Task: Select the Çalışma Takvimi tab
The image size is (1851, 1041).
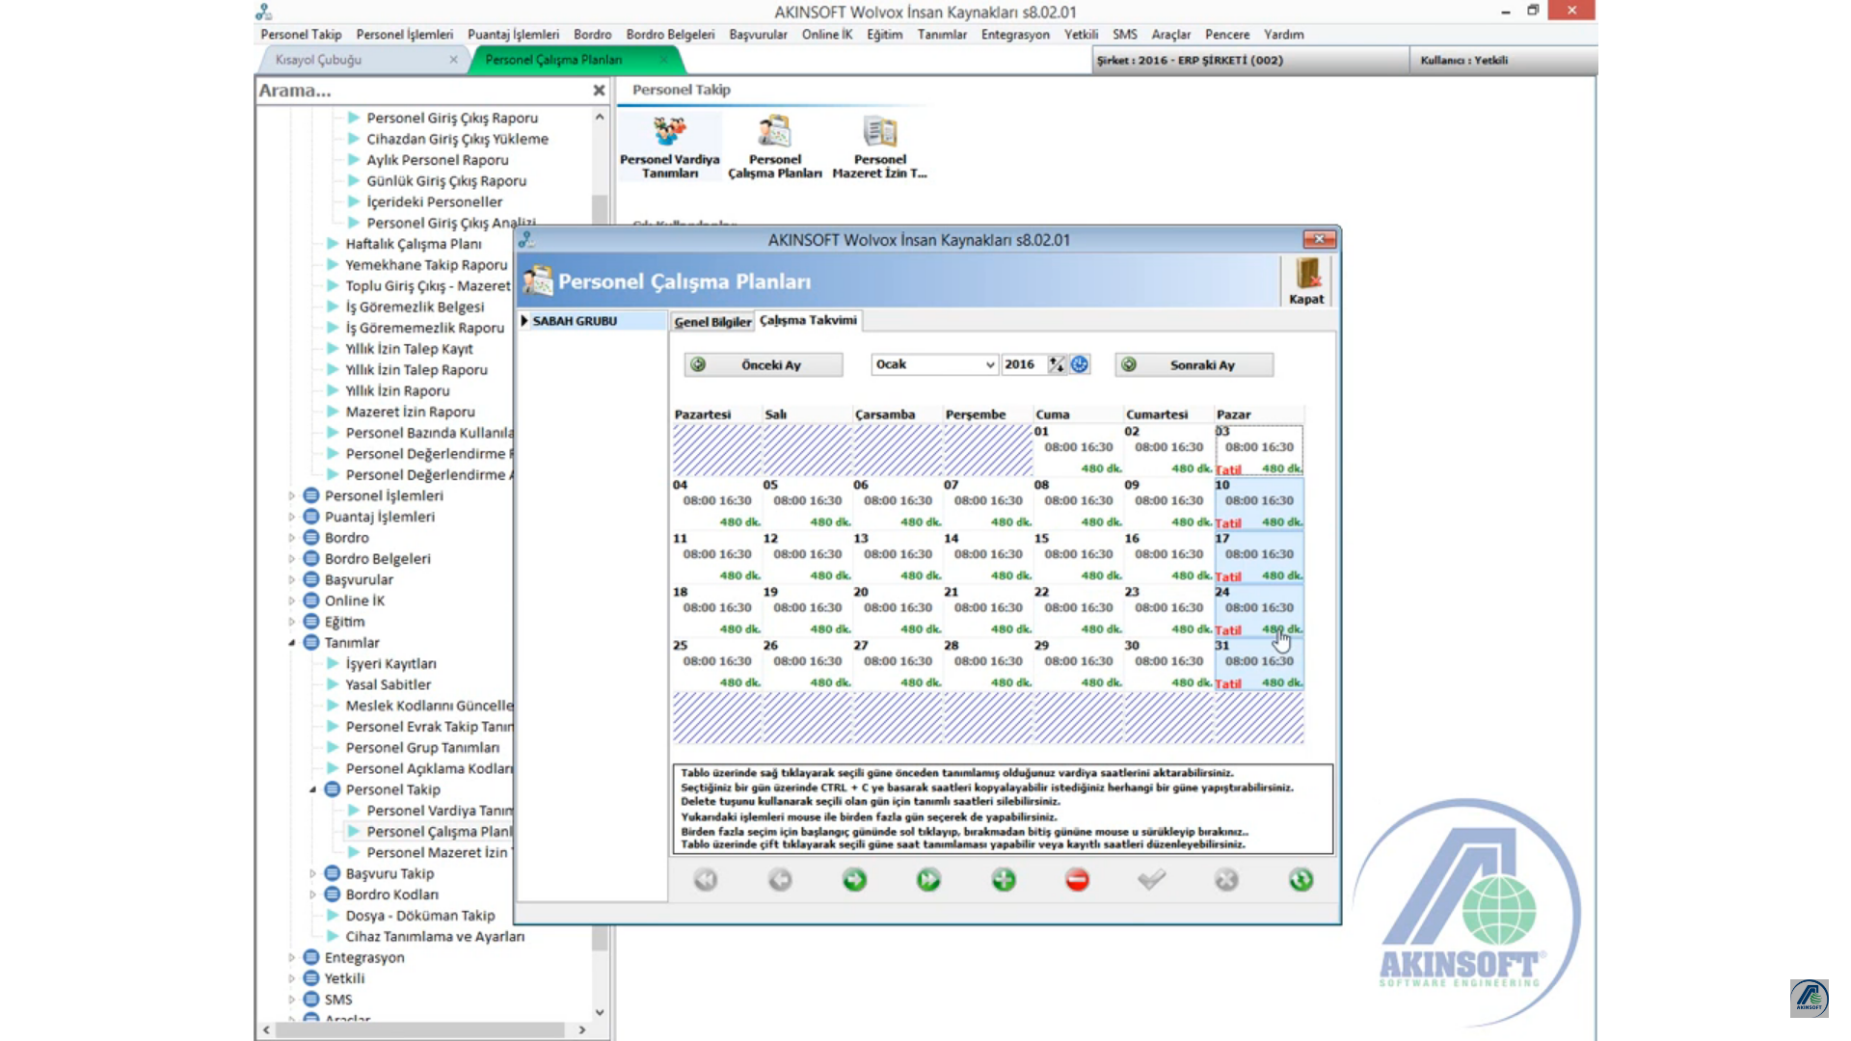Action: pyautogui.click(x=808, y=320)
